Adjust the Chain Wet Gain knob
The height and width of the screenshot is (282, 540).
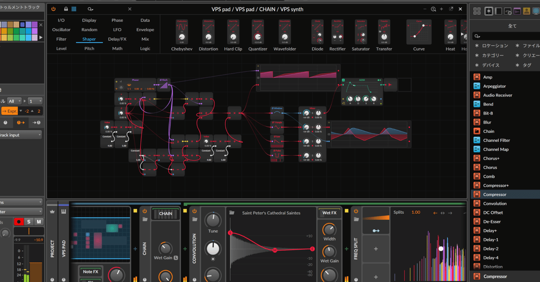click(166, 249)
